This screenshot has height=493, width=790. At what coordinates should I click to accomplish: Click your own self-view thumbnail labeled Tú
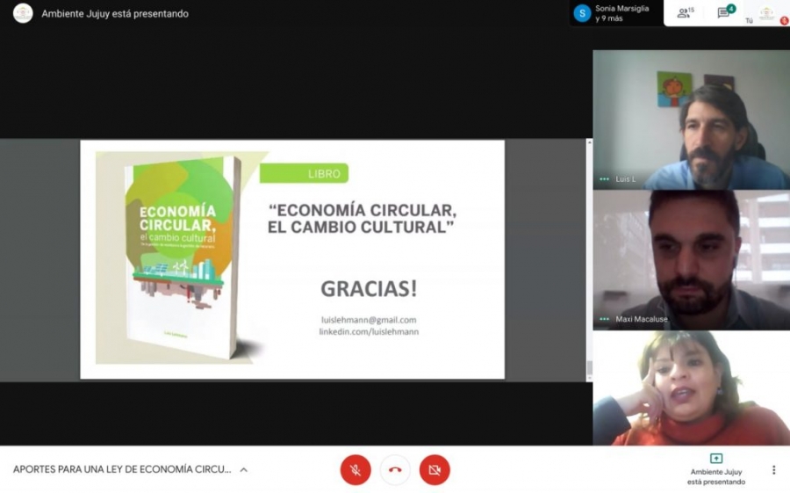click(x=766, y=13)
